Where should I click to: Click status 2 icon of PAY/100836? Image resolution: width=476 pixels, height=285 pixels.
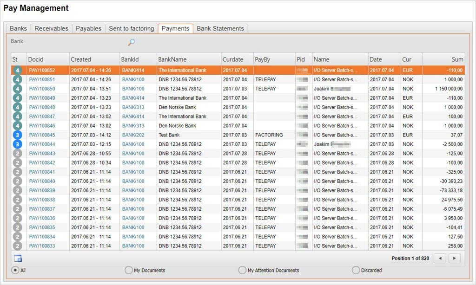tap(17, 218)
